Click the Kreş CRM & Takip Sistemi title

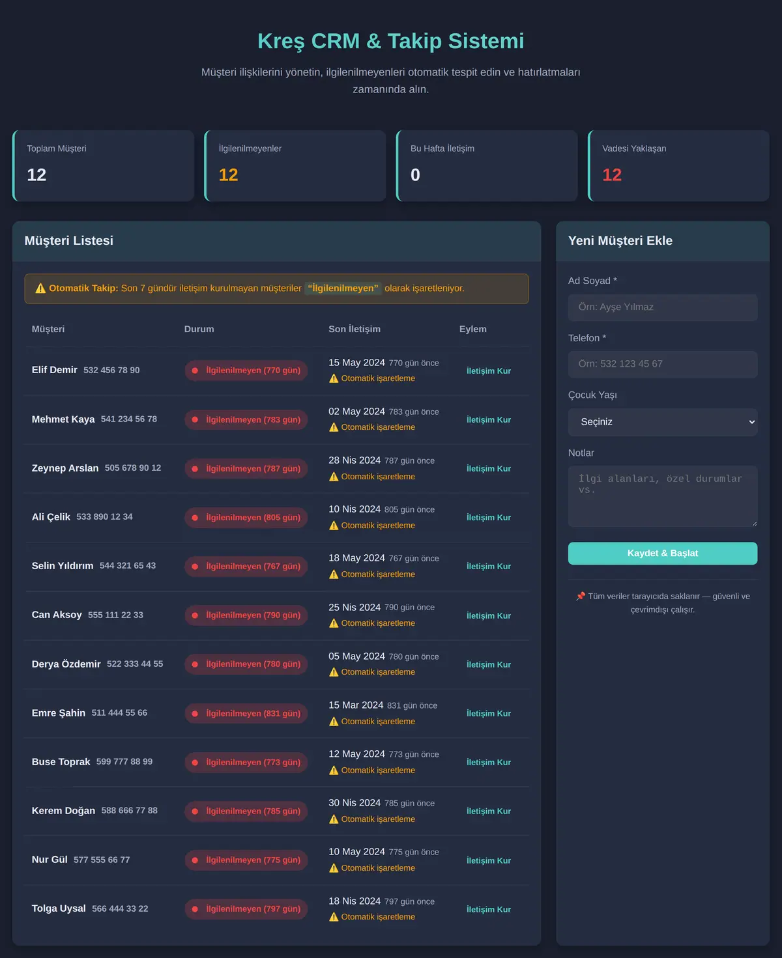pyautogui.click(x=391, y=41)
